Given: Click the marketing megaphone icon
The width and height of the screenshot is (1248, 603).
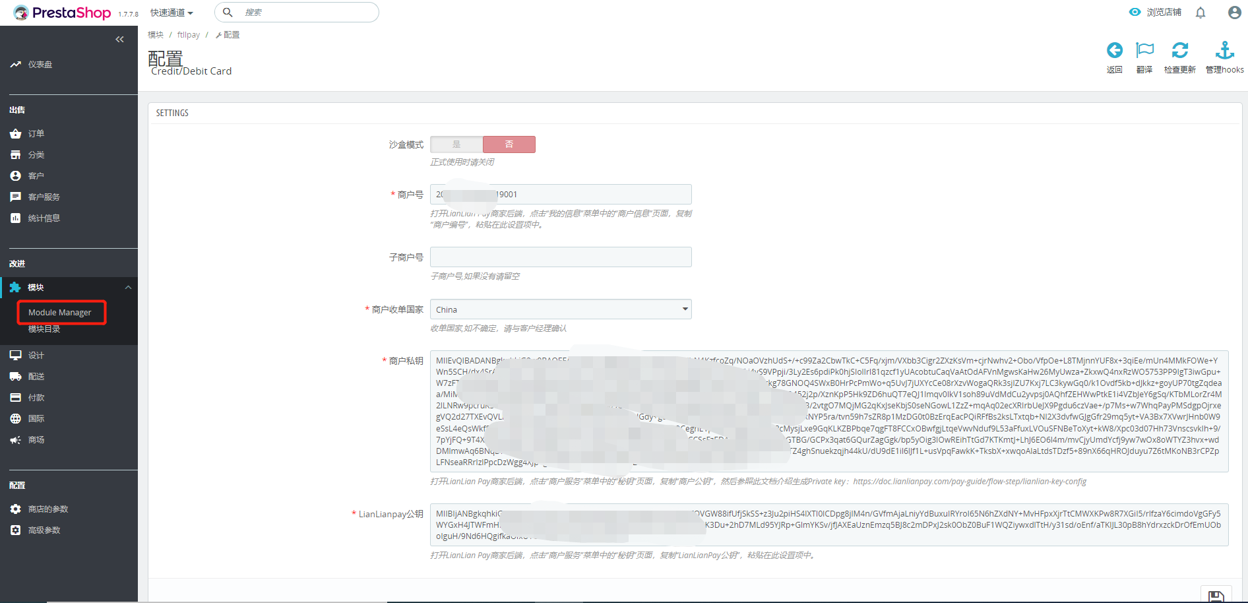Looking at the screenshot, I should [x=16, y=440].
